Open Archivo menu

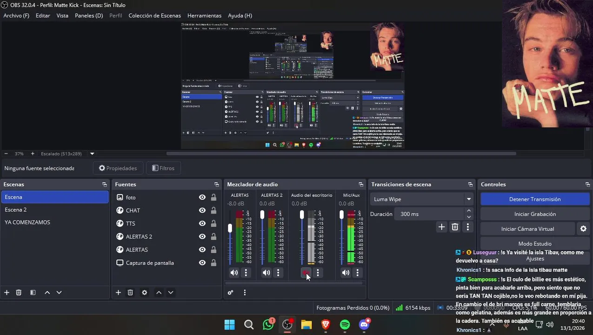[16, 15]
